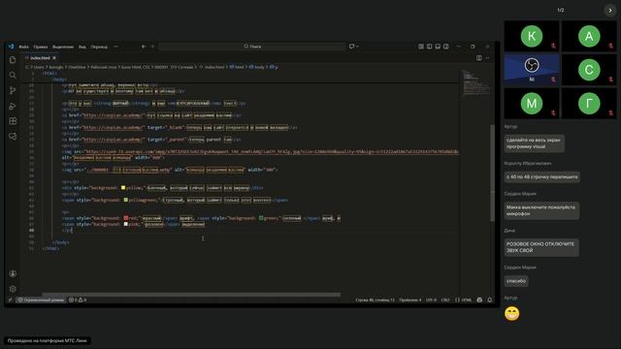The height and width of the screenshot is (349, 621).
Task: Open the pink color swatch in the code
Action: [x=126, y=224]
